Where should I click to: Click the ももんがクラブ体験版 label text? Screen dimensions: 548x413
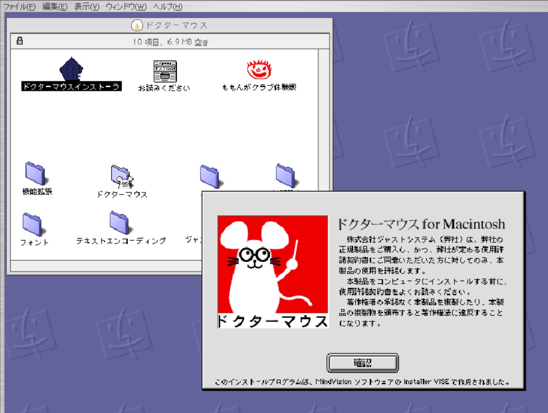coord(259,87)
